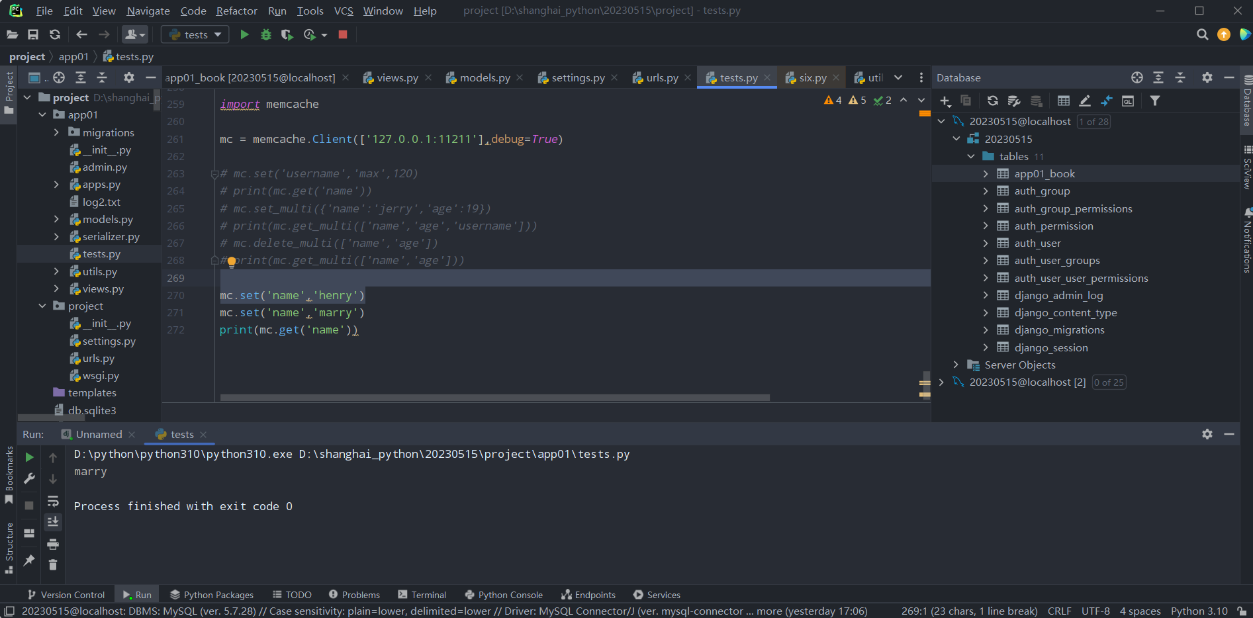Open Run panel settings gear
This screenshot has height=618, width=1253.
1207,434
